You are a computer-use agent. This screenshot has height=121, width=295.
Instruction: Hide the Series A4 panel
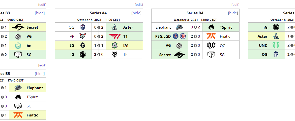(136, 13)
